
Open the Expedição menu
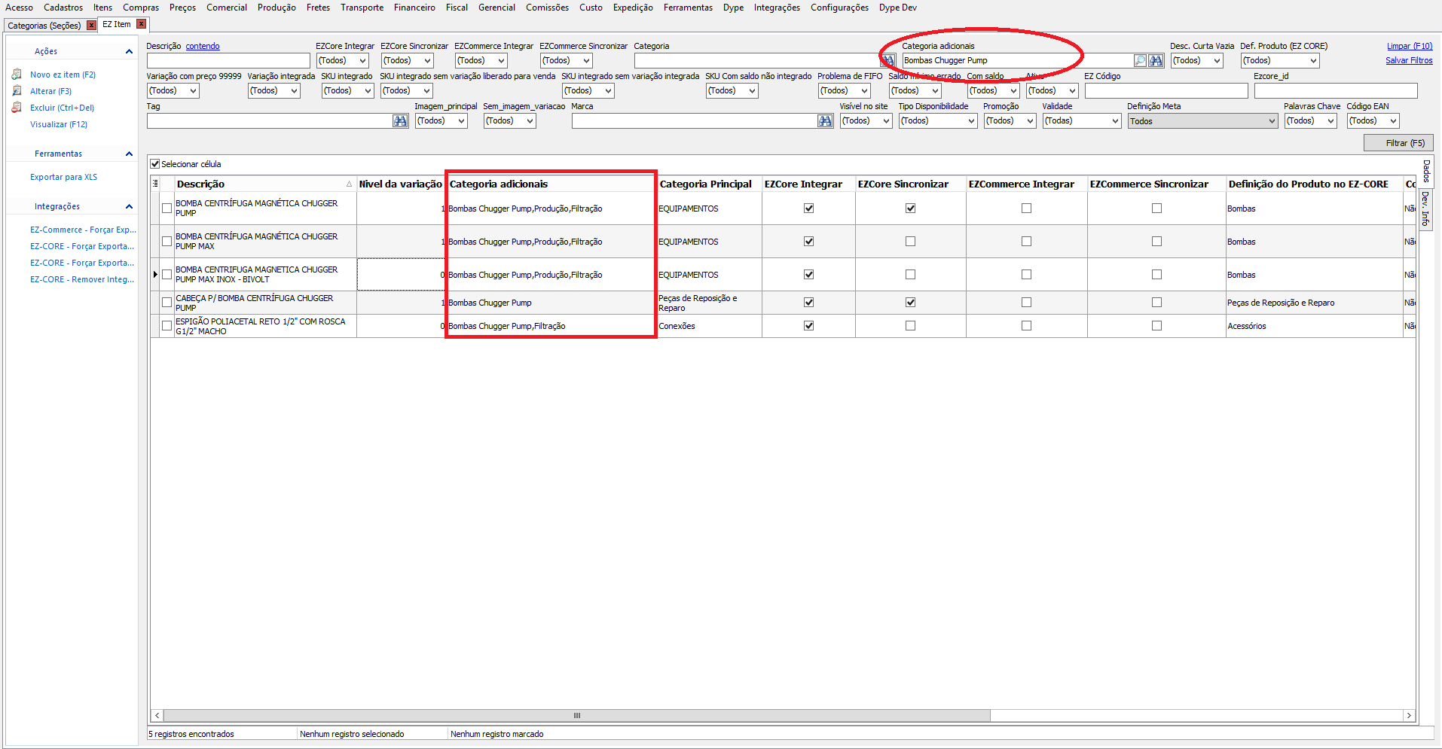(x=633, y=8)
